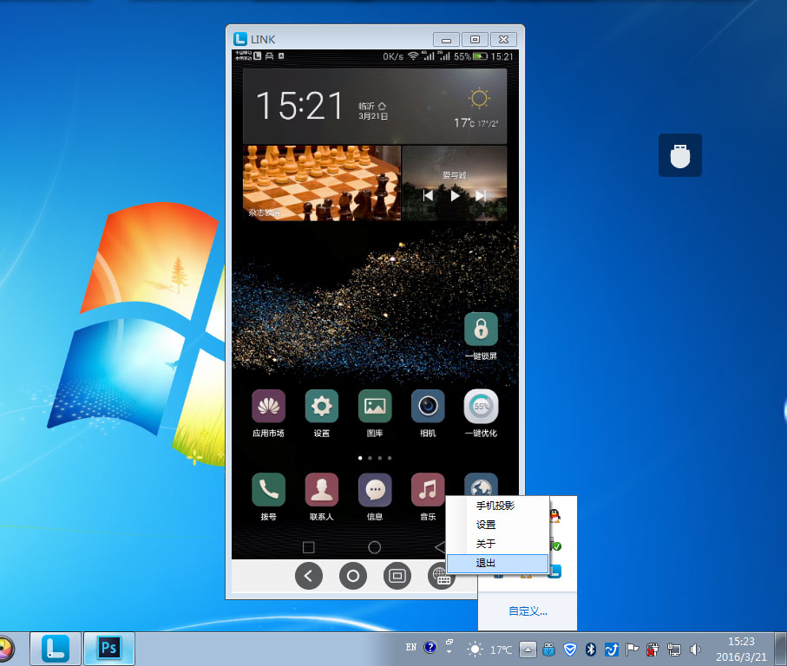The width and height of the screenshot is (787, 666).
Task: Tap the 一键锁屏 lock screen icon
Action: point(481,330)
